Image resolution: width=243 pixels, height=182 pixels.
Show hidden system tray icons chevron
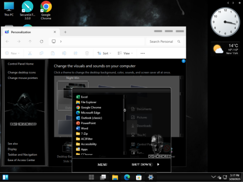(213, 177)
